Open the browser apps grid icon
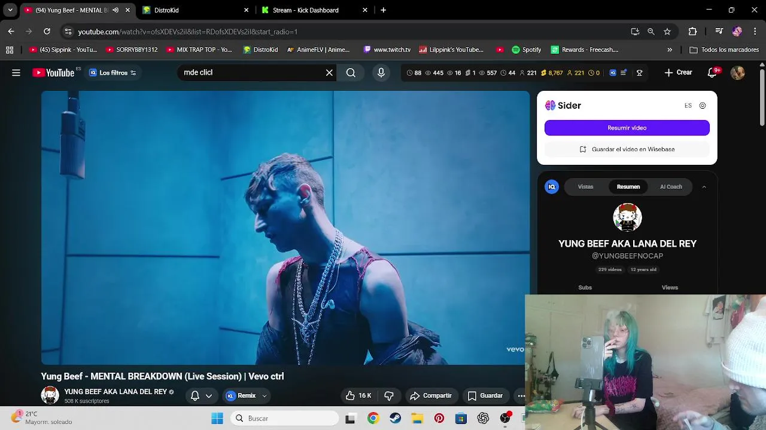Viewport: 766px width, 430px height. [10, 50]
